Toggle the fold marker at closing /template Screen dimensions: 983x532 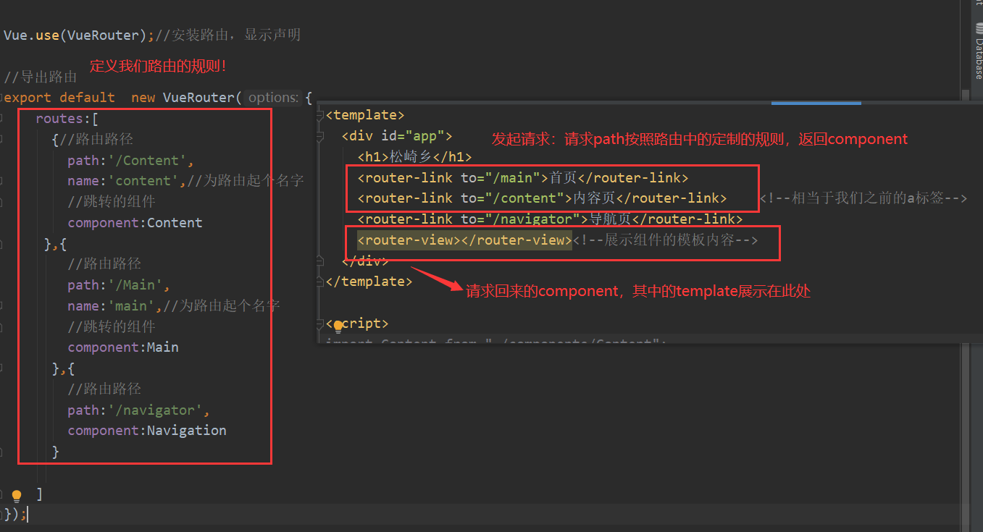tap(321, 282)
